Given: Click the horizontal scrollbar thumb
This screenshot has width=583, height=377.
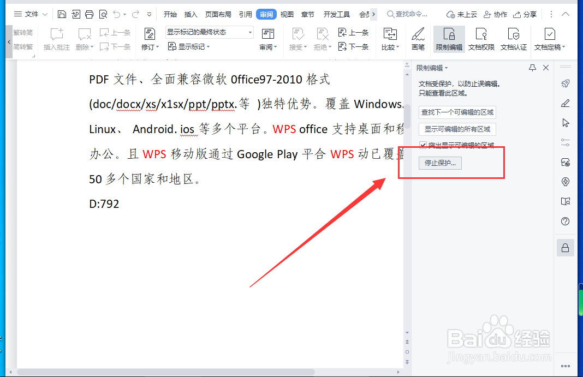Looking at the screenshot, I should pos(166,372).
